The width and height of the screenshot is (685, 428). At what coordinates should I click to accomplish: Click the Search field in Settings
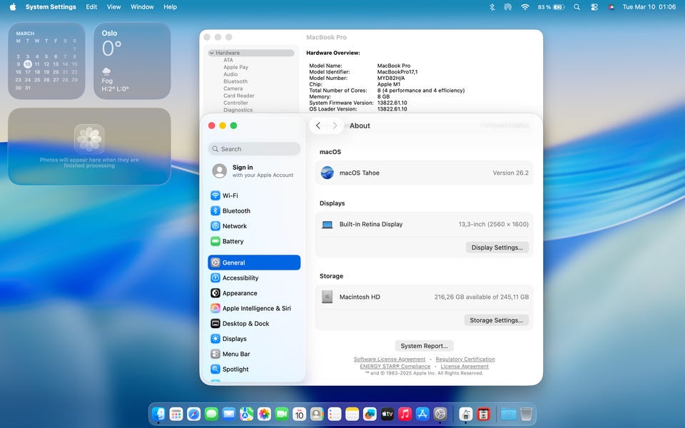click(254, 149)
